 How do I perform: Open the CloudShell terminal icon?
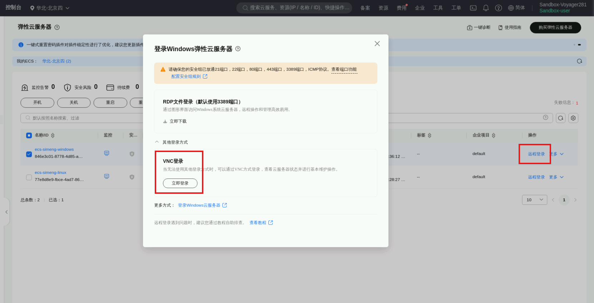(x=473, y=8)
